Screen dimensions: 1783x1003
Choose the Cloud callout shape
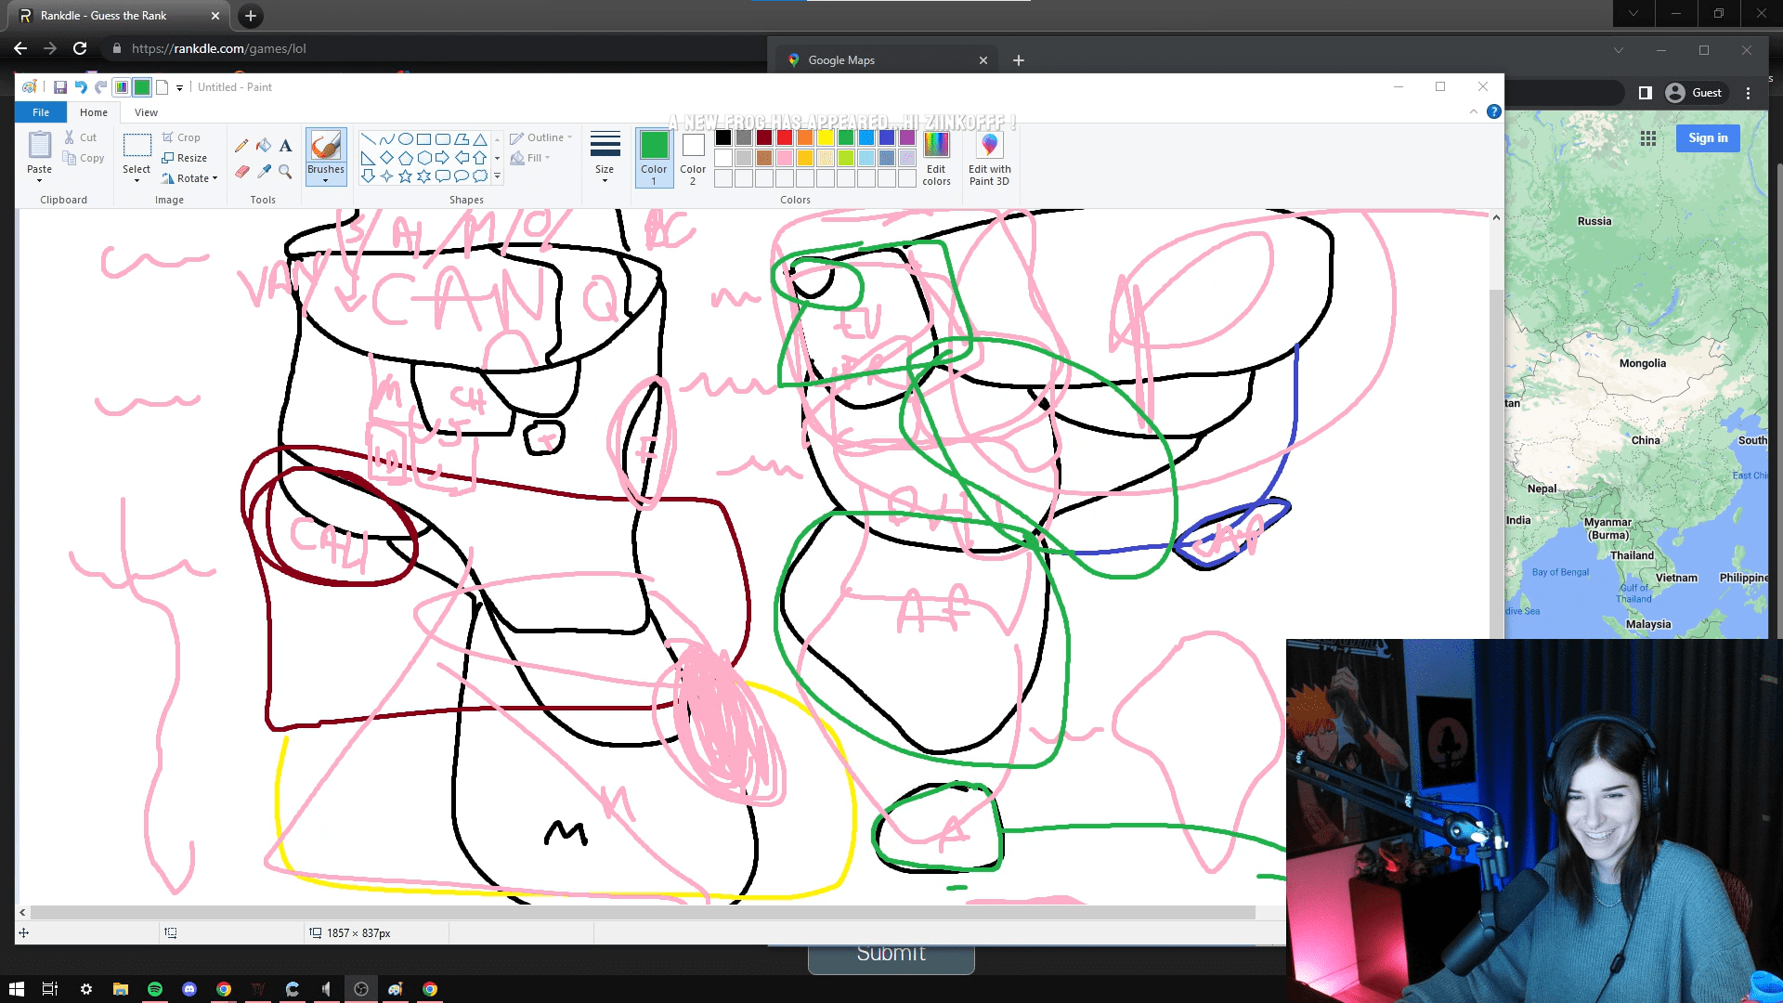(x=480, y=176)
